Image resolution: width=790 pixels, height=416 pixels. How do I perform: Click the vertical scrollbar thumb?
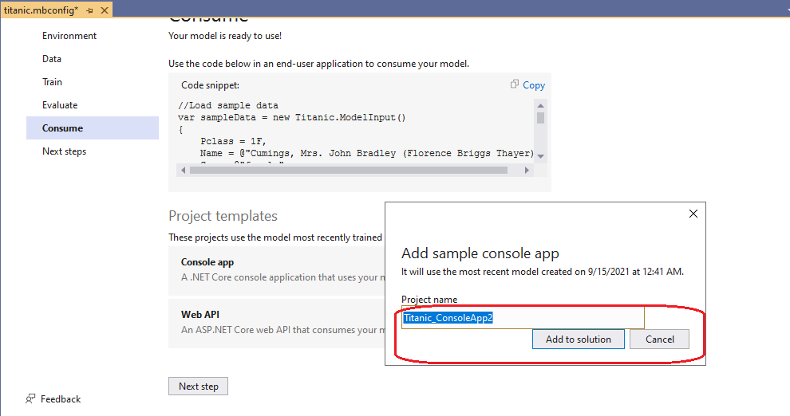[540, 118]
